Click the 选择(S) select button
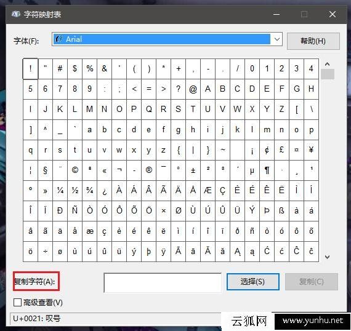Viewport: 351px width, 331px height. pos(253,282)
